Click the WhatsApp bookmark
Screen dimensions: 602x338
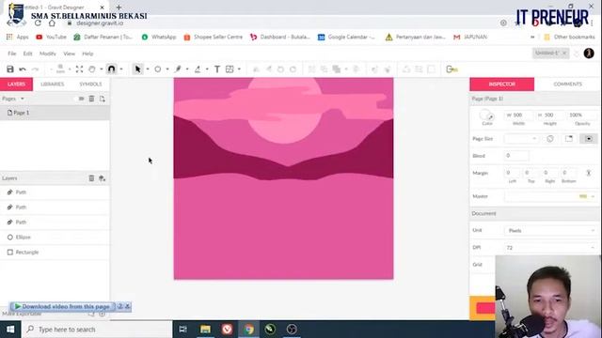[x=159, y=38]
